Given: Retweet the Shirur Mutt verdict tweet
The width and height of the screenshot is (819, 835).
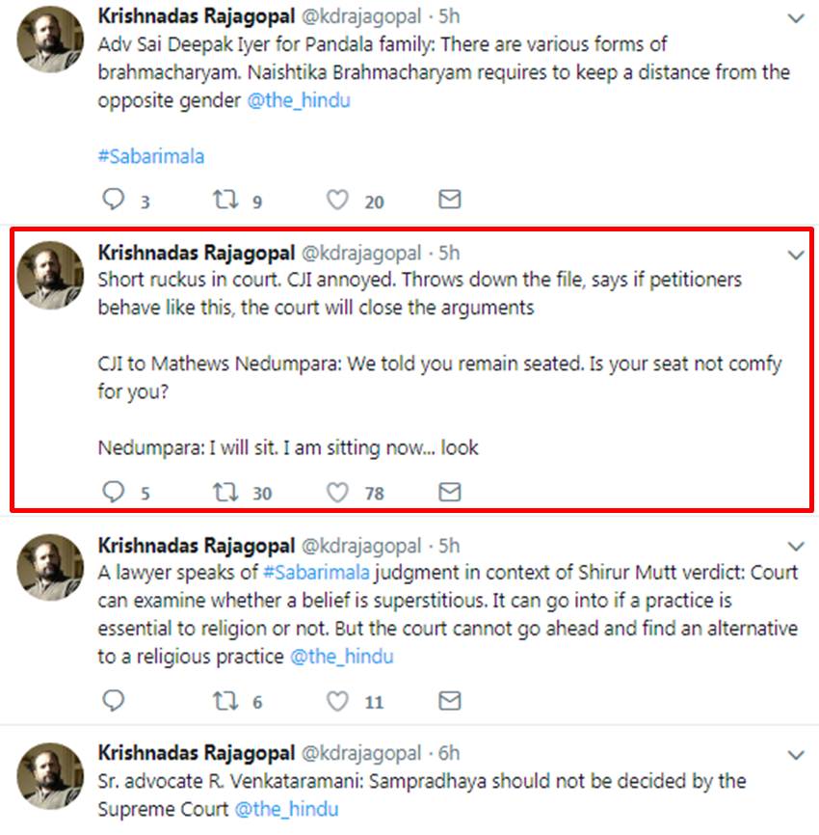Looking at the screenshot, I should tap(225, 701).
